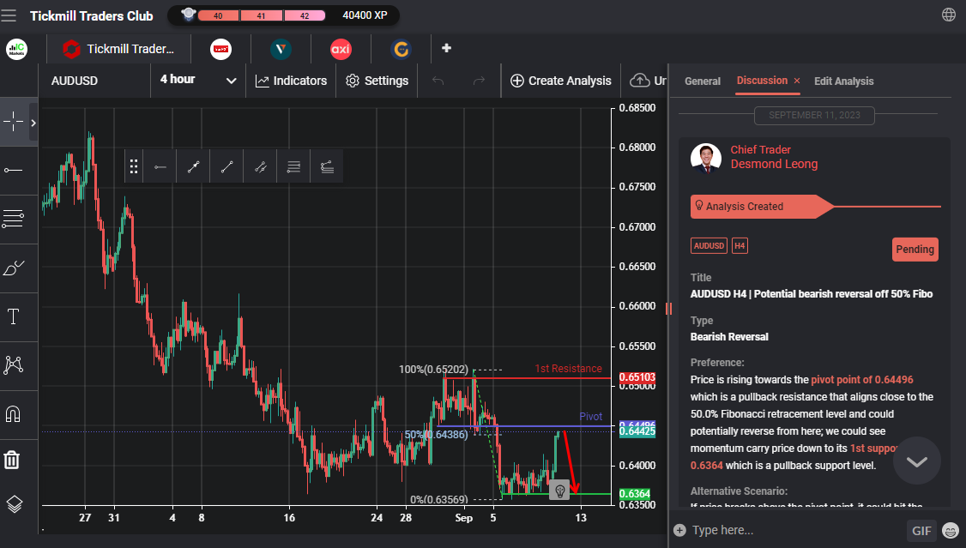Pick the last Fib extension tool in floating toolbar
The height and width of the screenshot is (548, 966).
click(x=327, y=166)
